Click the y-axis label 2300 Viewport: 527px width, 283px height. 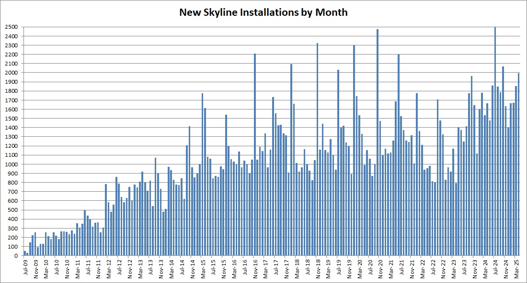pyautogui.click(x=11, y=45)
